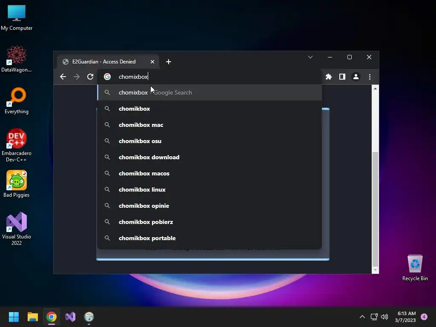Click the forward navigation arrow

pos(77,77)
